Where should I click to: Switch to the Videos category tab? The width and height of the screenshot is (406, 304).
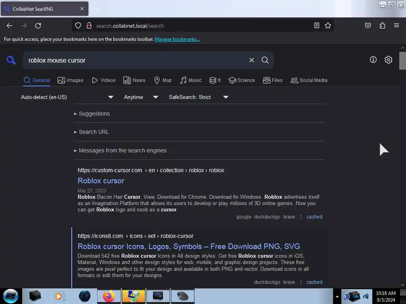pos(103,80)
